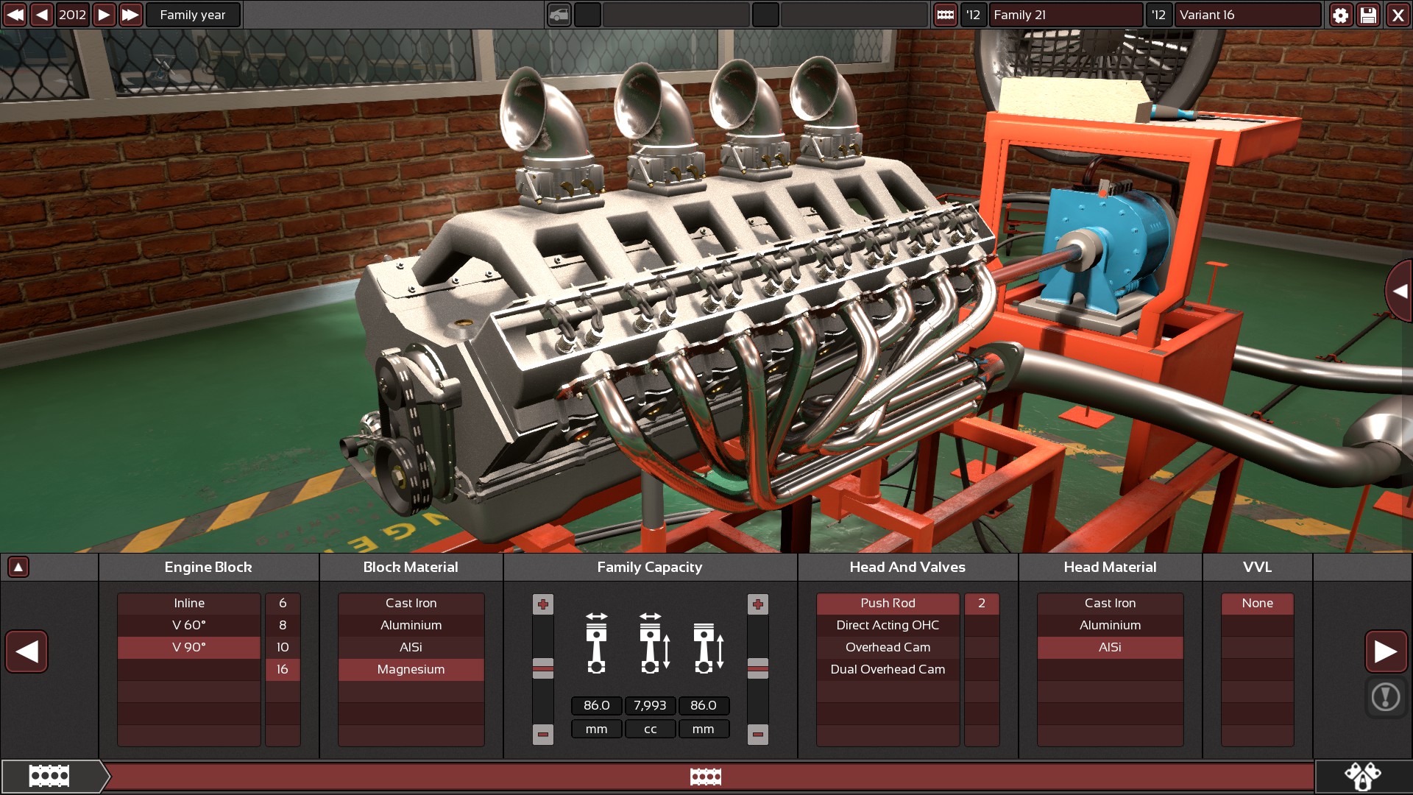Click the engine block icon at bottom left
This screenshot has height=795, width=1413.
(49, 776)
